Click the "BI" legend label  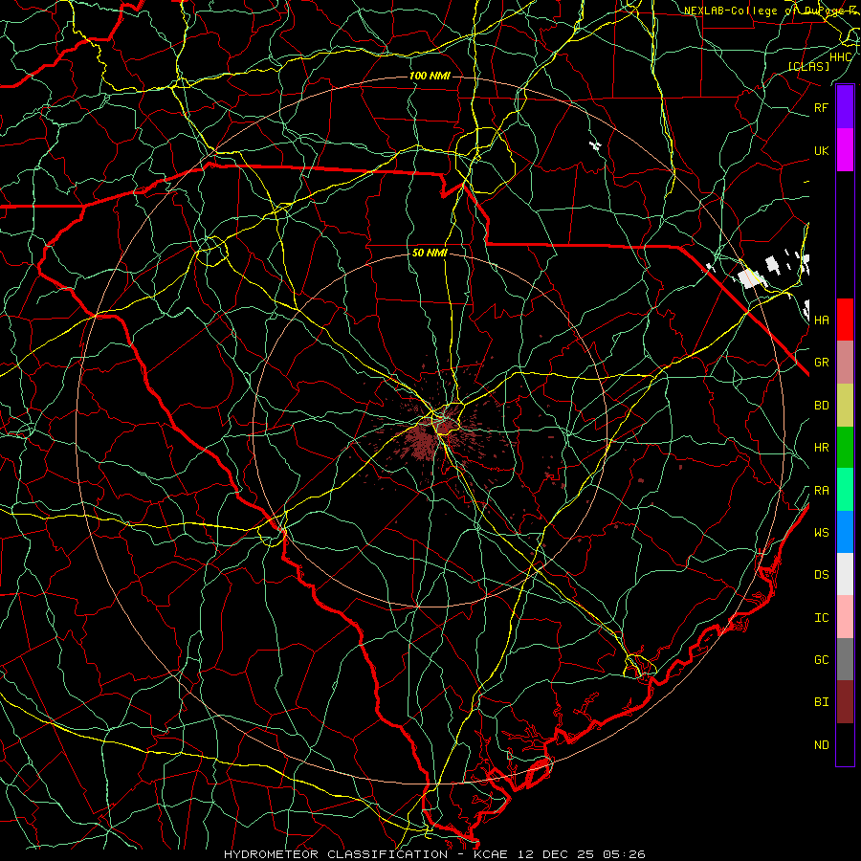coord(821,702)
